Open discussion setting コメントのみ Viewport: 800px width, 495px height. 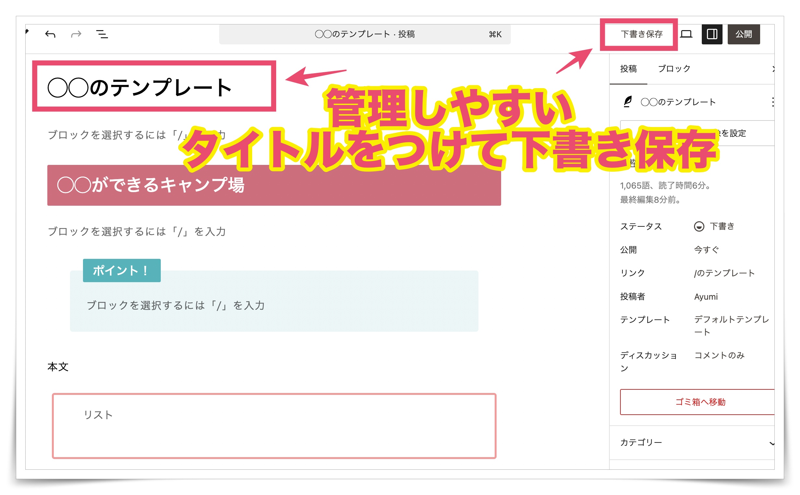pyautogui.click(x=719, y=355)
